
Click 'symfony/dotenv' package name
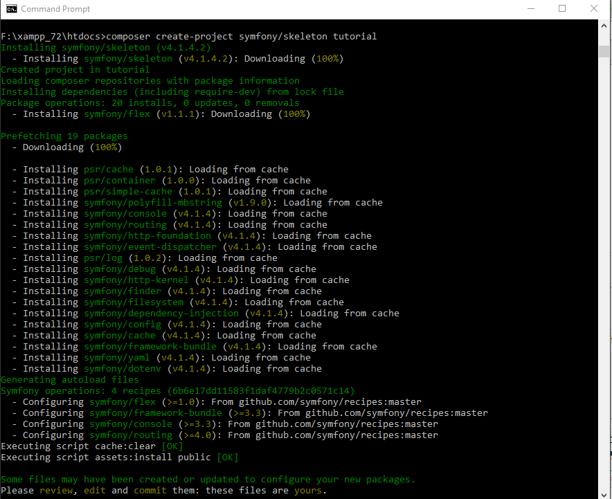click(x=122, y=369)
